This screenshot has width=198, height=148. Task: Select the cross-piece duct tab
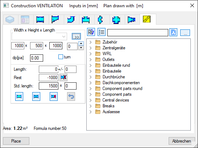tap(116, 20)
